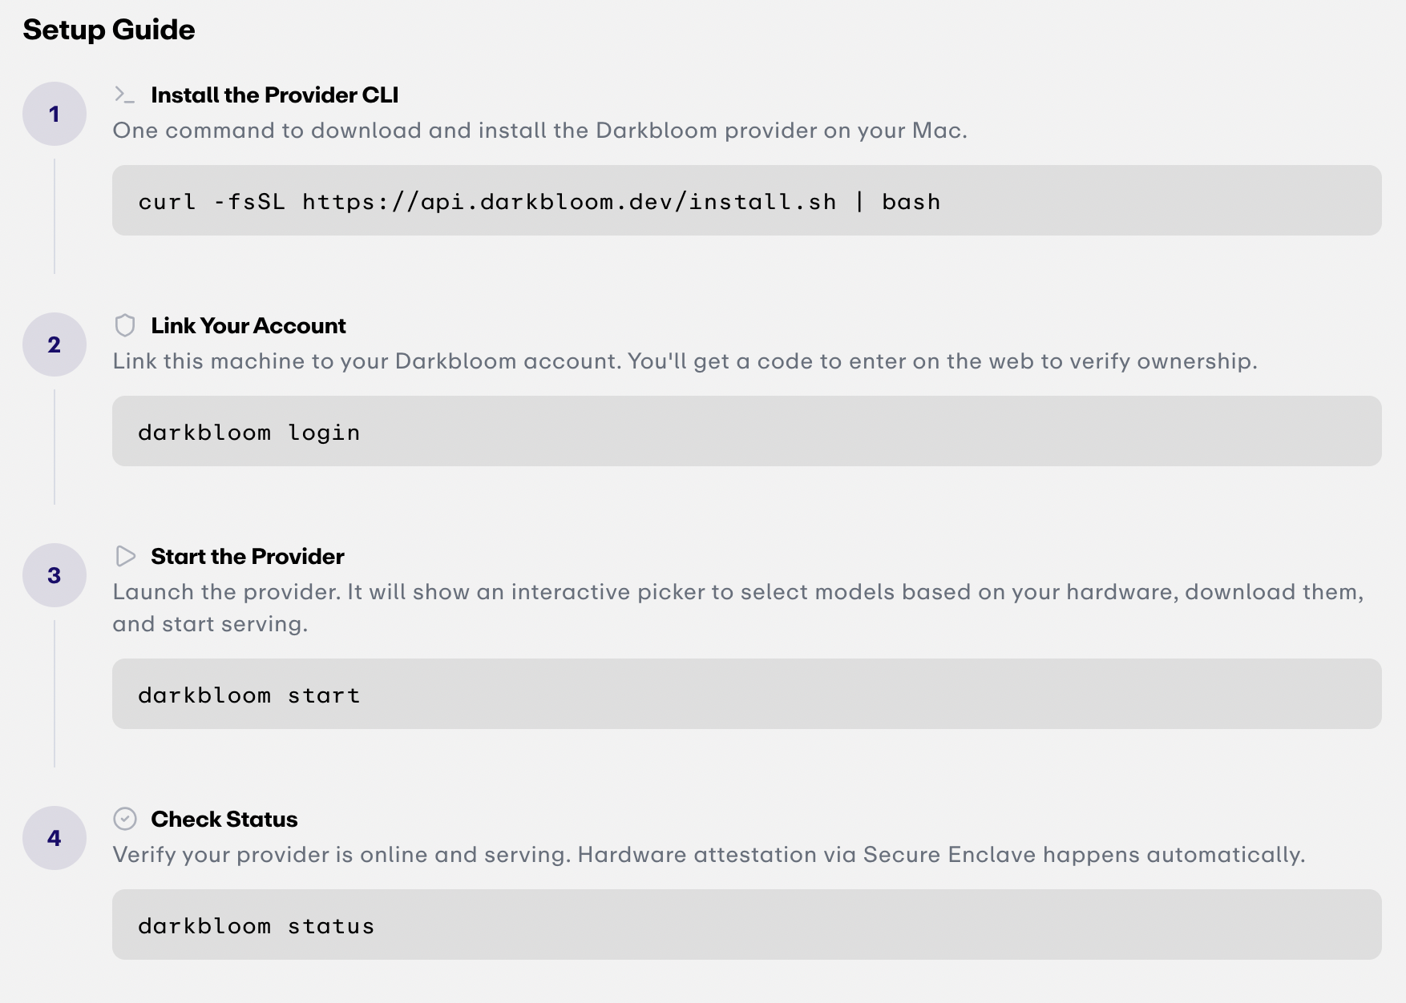Click the Start the Provider heading
This screenshot has height=1003, width=1406.
click(x=248, y=556)
